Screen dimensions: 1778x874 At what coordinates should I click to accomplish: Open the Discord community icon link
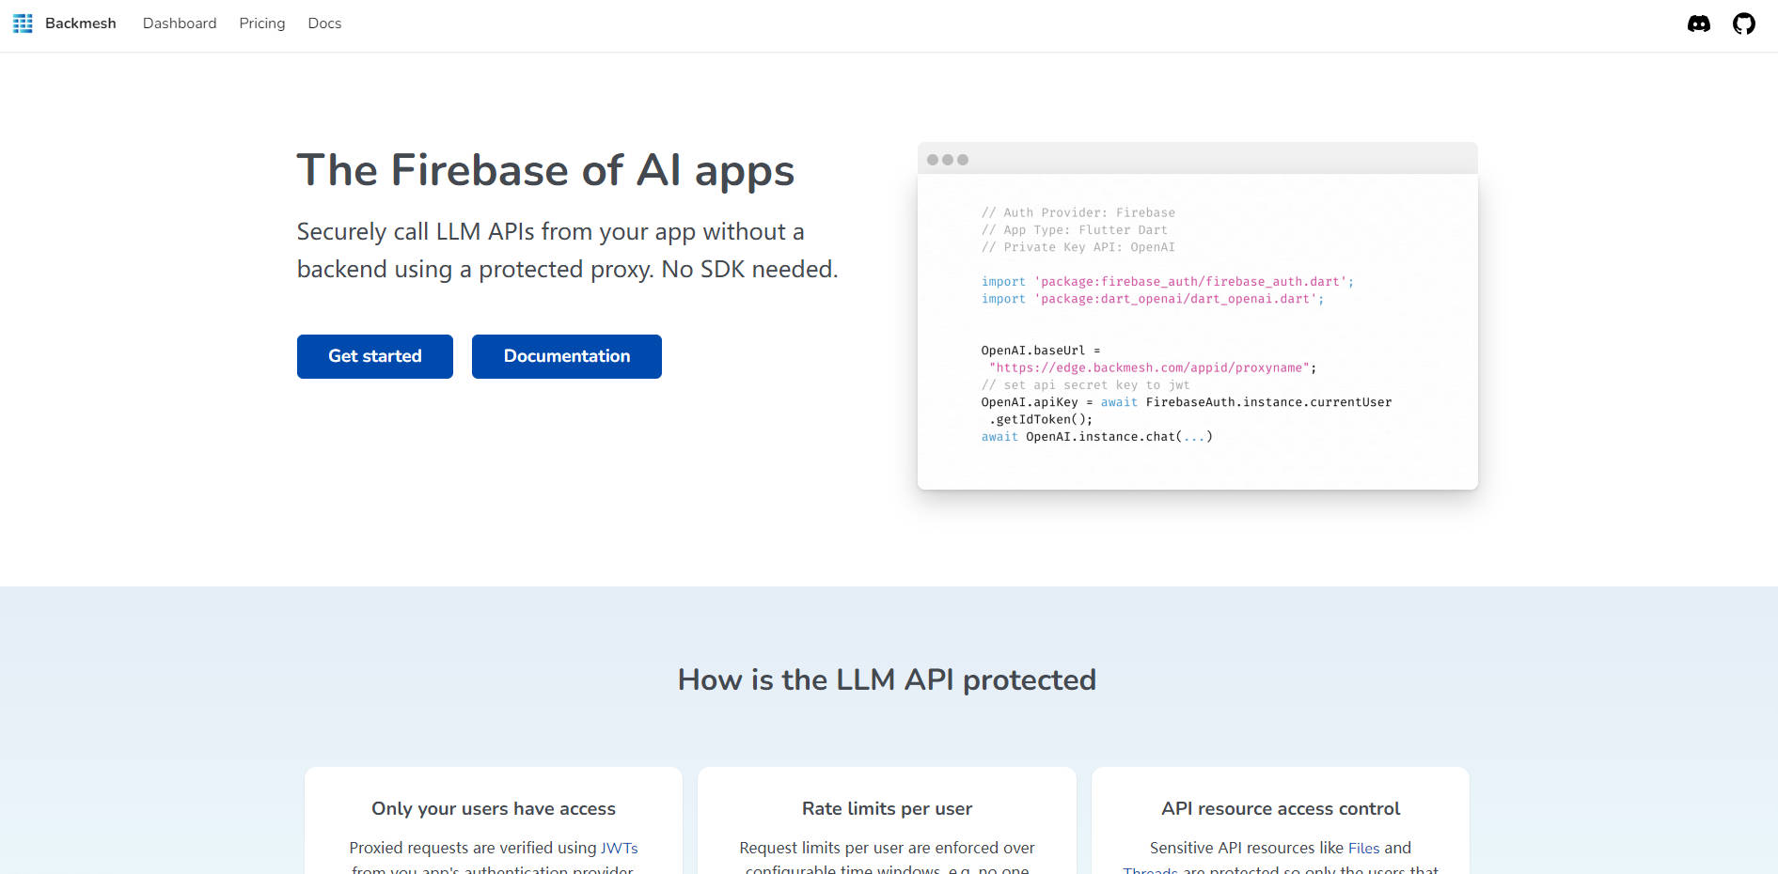pyautogui.click(x=1698, y=23)
